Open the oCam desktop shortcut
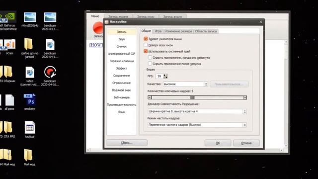Image resolution: width=318 pixels, height=179 pixels. 9,47
